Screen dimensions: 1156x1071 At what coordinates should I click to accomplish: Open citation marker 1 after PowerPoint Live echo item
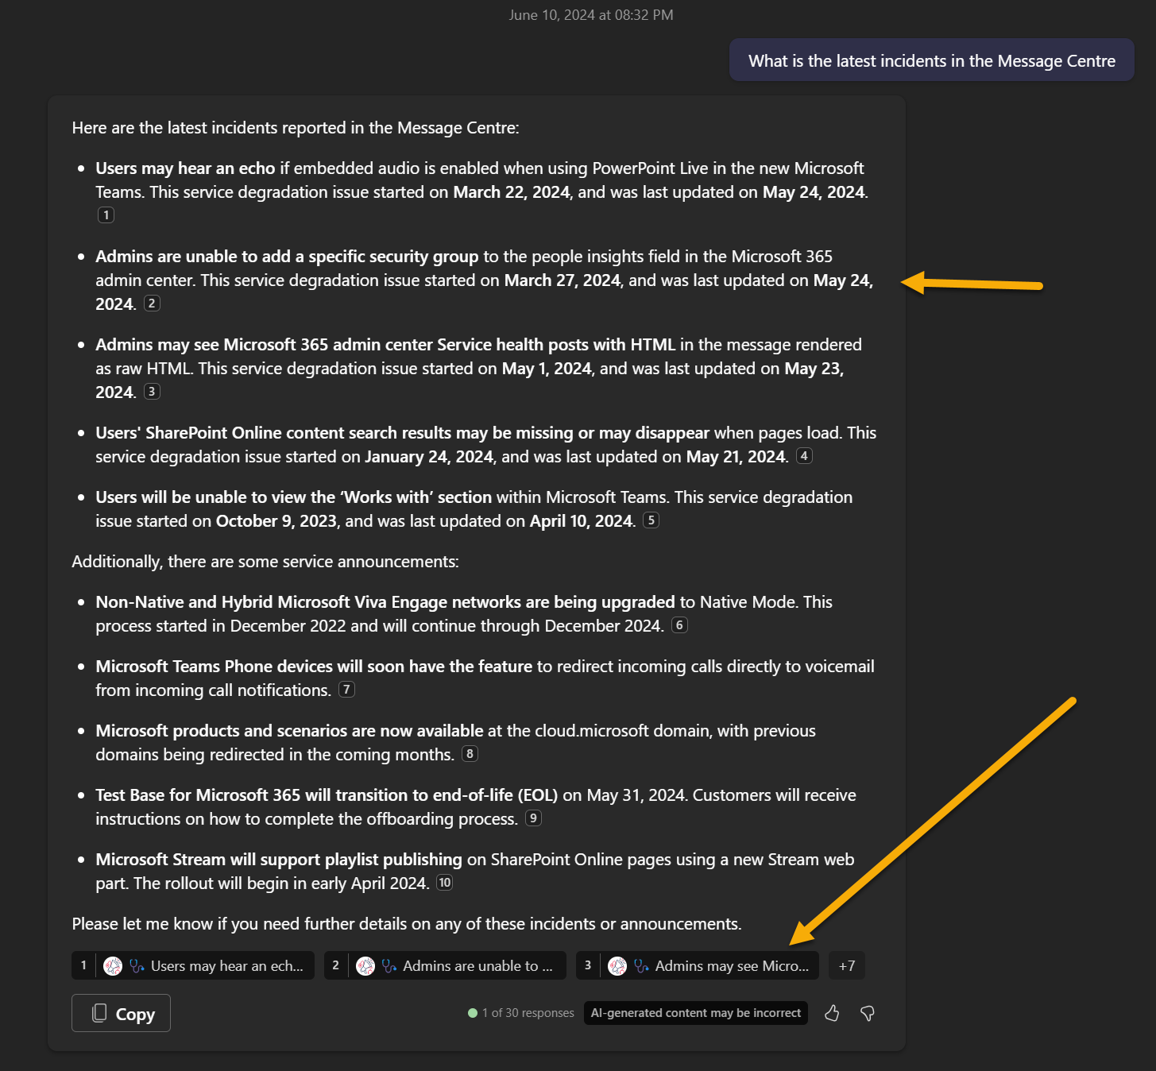(106, 215)
